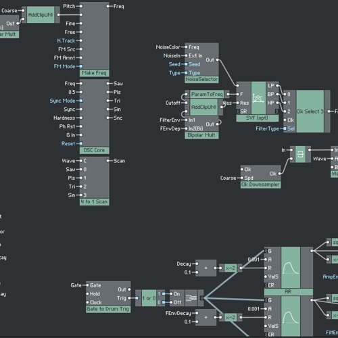Click the Clk Downsampler module label
338x338 pixels.
[260, 185]
